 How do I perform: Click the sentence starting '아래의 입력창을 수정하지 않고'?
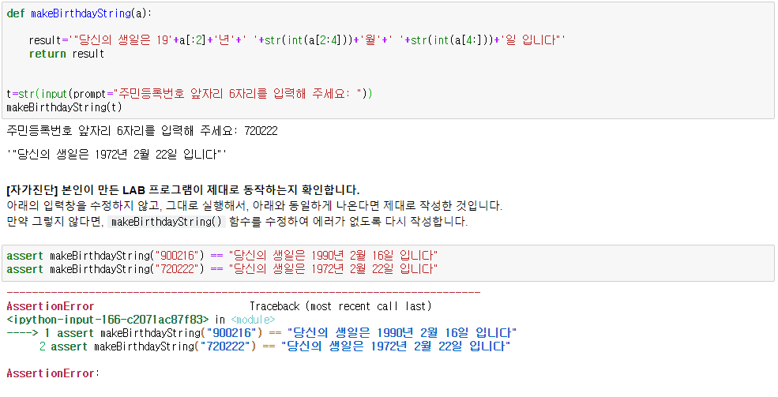coord(254,206)
